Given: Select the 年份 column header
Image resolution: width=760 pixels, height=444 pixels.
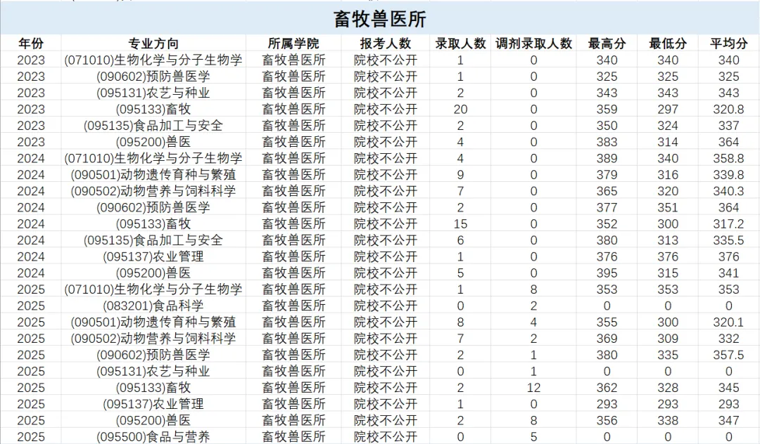Looking at the screenshot, I should pyautogui.click(x=31, y=44).
